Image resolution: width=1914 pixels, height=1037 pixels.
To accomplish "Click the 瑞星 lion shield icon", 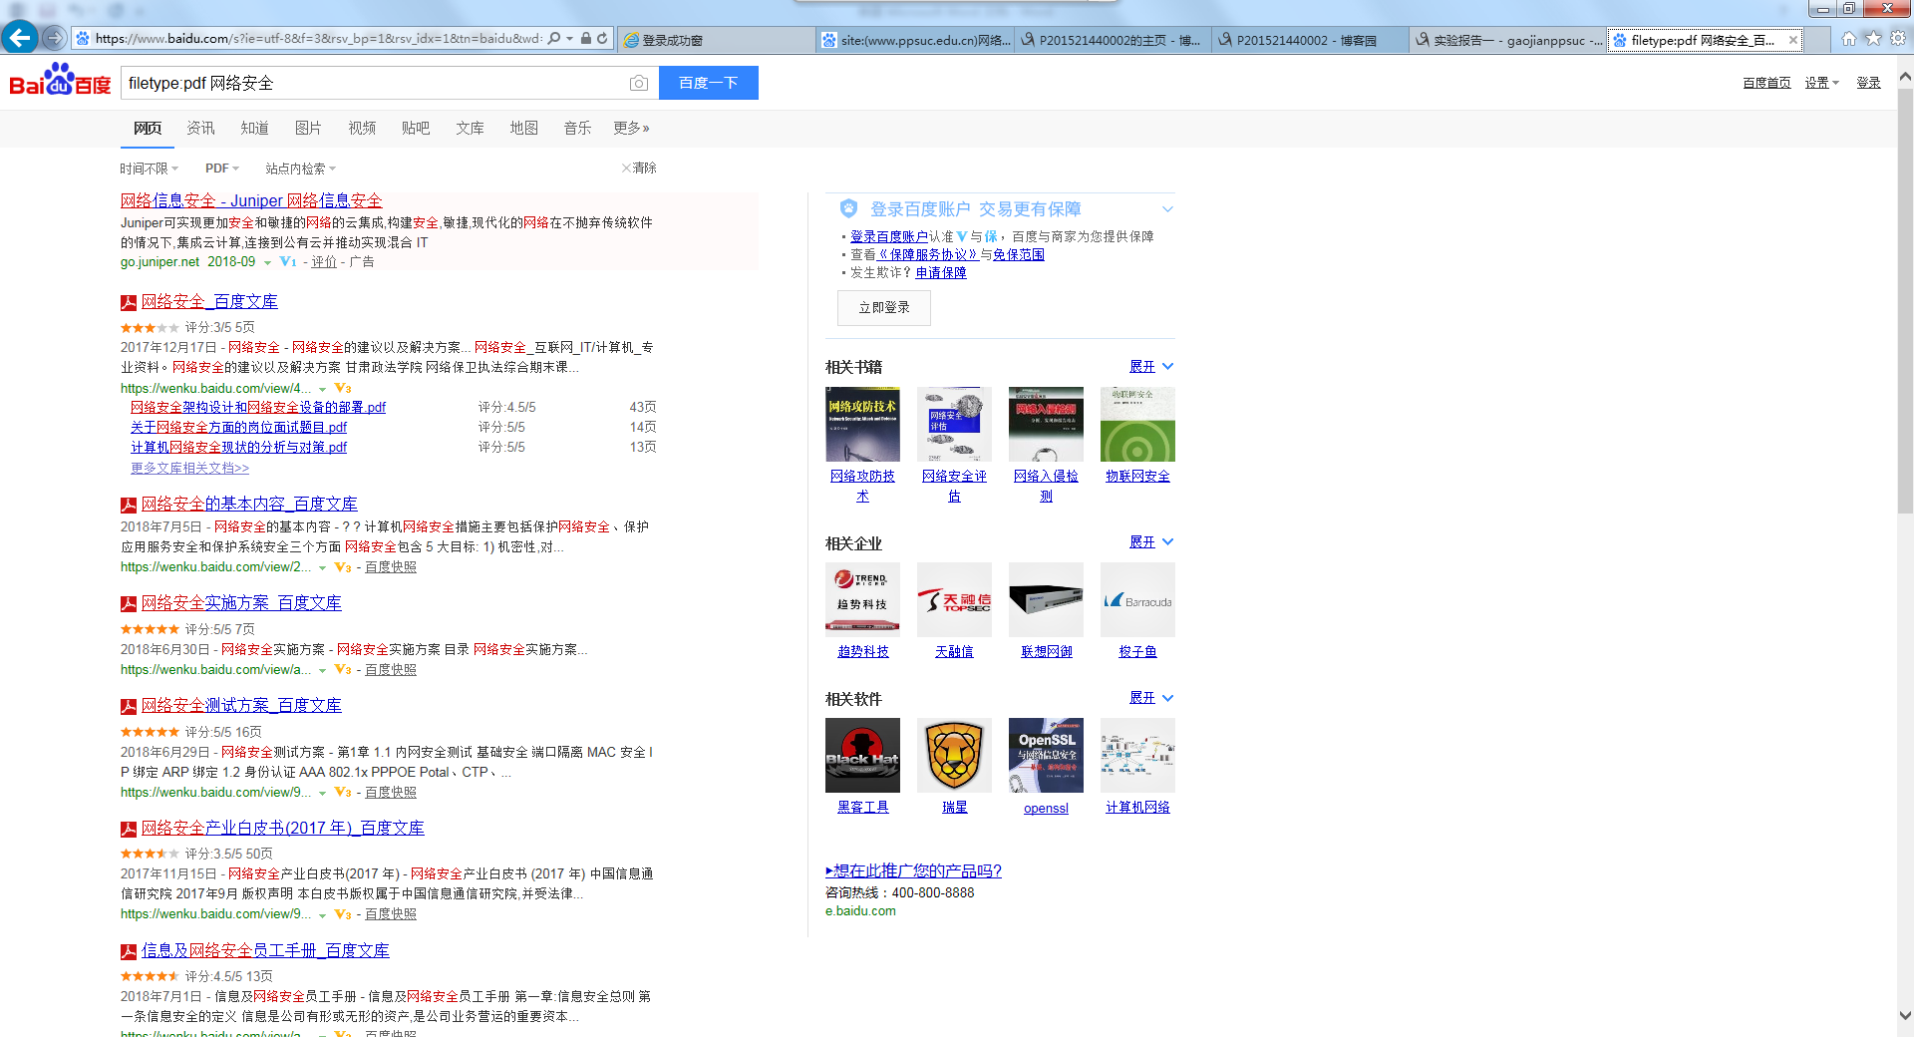I will [954, 755].
